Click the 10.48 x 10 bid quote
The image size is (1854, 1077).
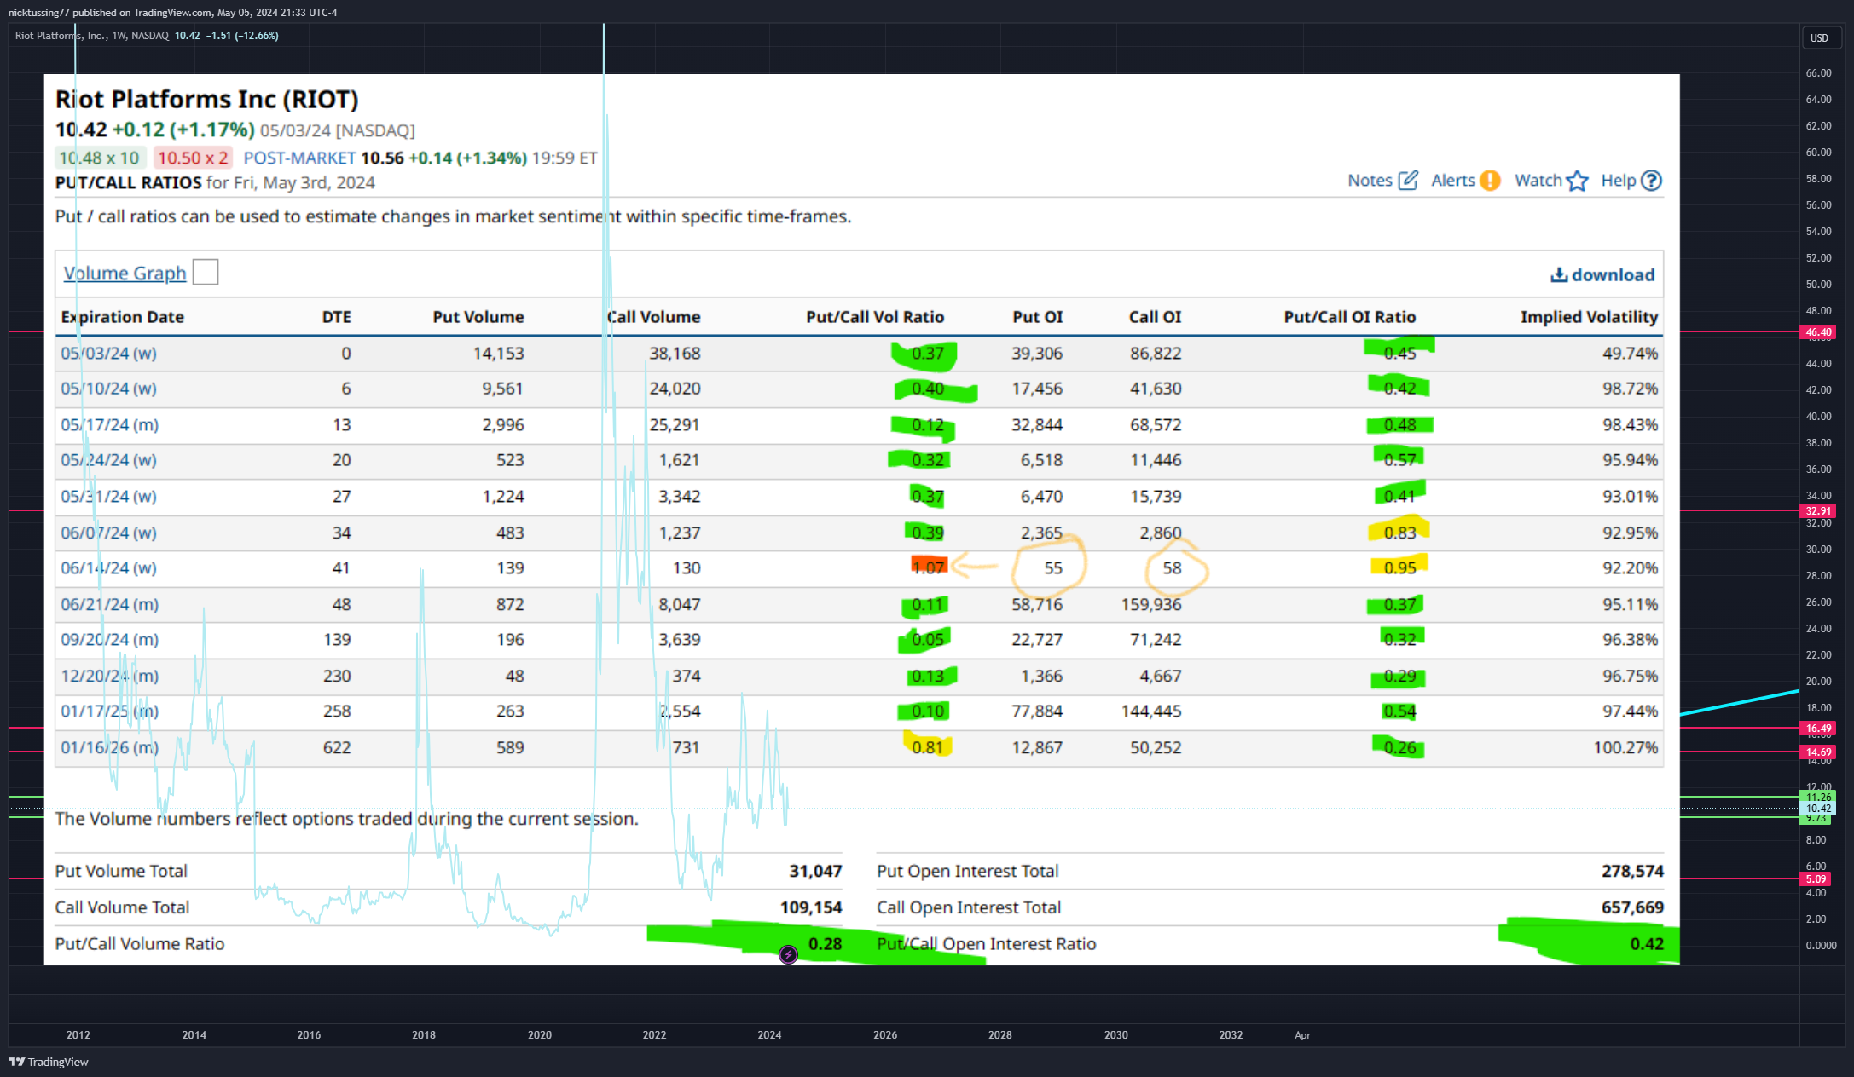coord(99,158)
